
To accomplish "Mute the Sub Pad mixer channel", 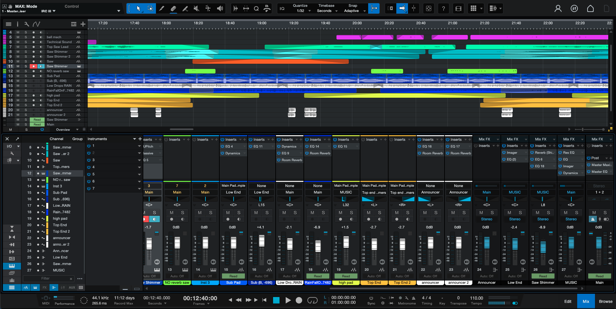I will pyautogui.click(x=228, y=213).
